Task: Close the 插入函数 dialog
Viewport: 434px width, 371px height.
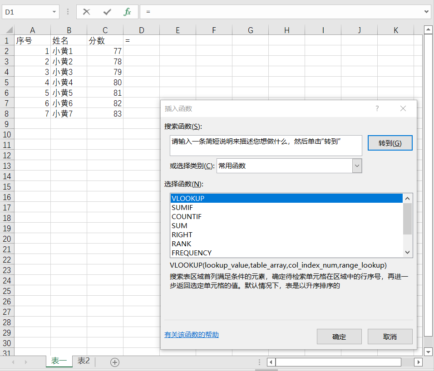Action: pyautogui.click(x=403, y=108)
